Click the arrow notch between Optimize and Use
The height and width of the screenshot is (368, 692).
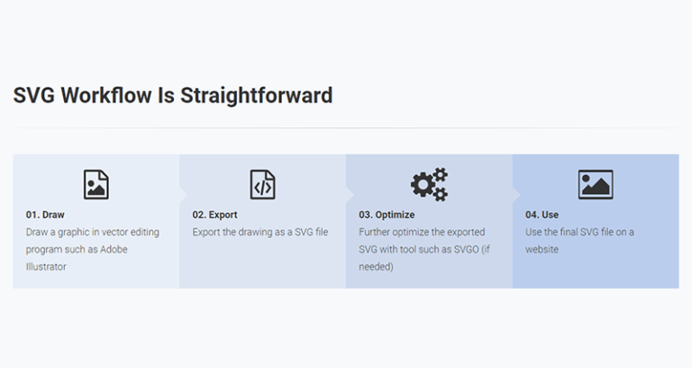coord(516,193)
